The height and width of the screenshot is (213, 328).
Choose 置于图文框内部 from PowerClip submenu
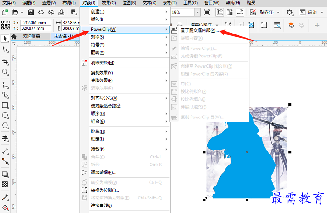tap(209, 31)
